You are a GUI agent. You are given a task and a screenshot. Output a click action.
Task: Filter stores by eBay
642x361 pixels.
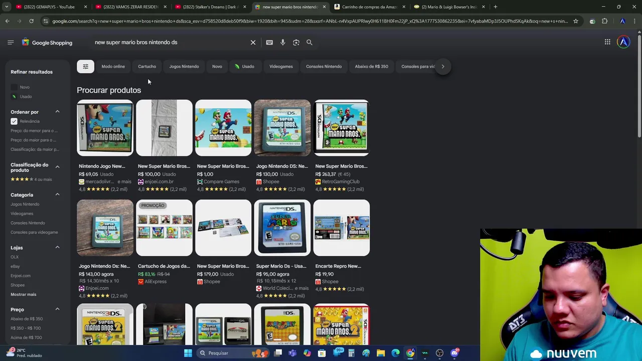click(x=16, y=266)
